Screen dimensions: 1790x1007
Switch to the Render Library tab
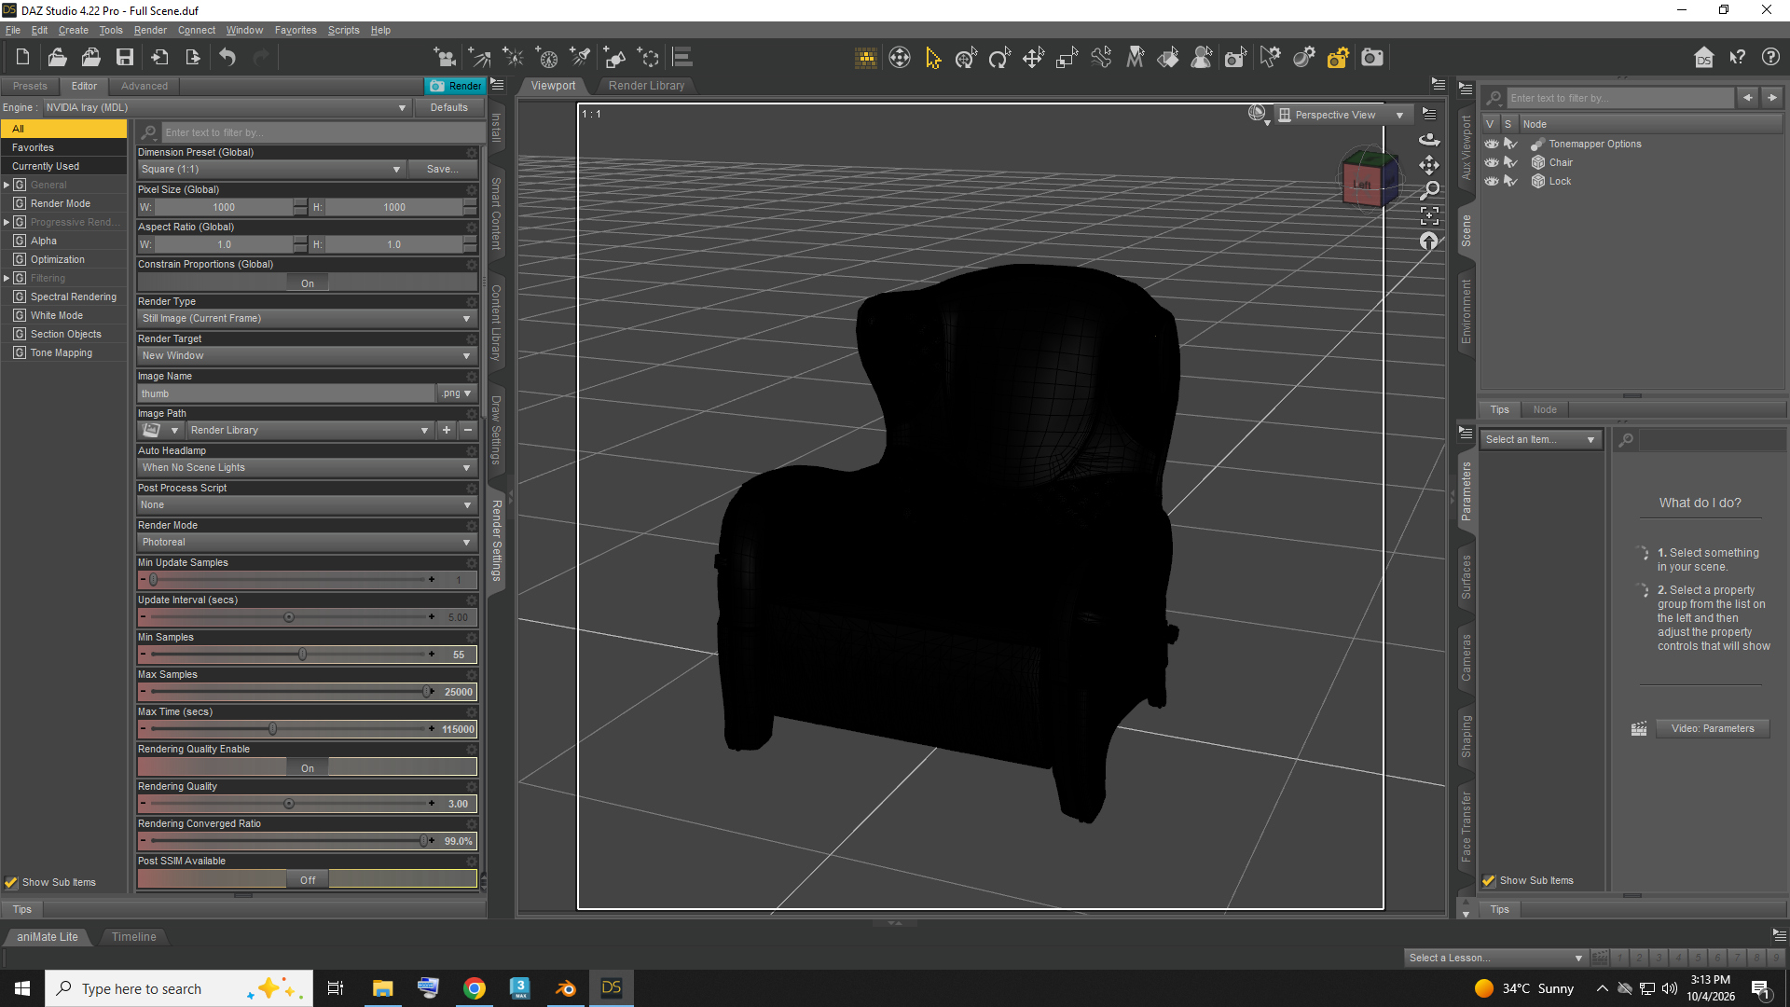tap(646, 85)
